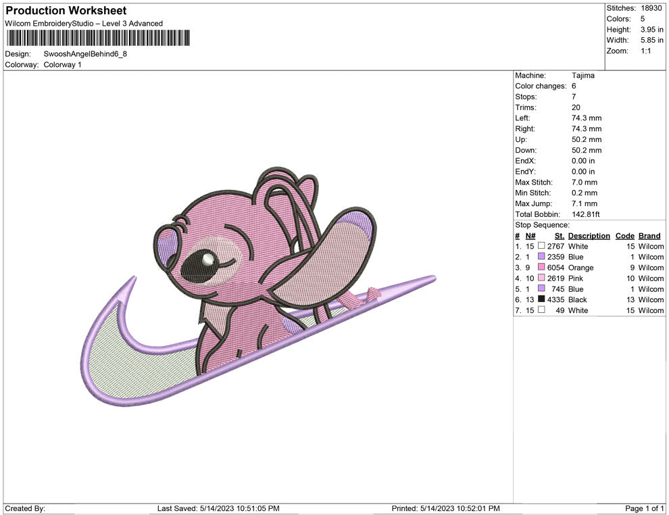Click the Stitches value '18930'
This screenshot has height=515, width=669.
pyautogui.click(x=651, y=8)
